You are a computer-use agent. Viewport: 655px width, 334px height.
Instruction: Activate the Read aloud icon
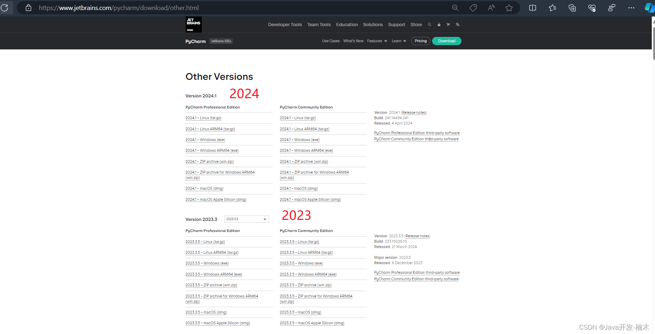491,8
